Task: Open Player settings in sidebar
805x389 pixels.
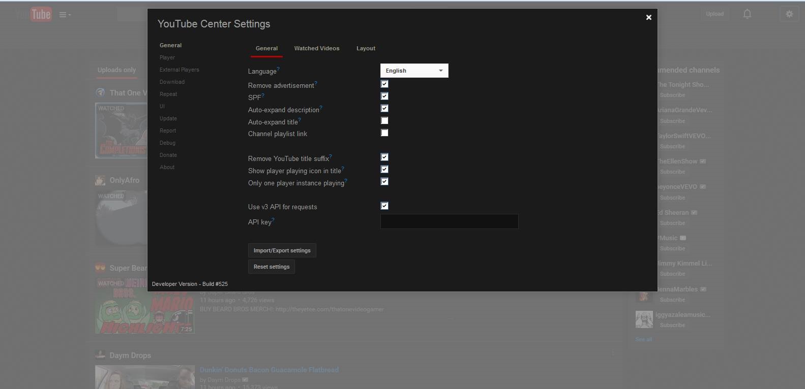Action: 167,57
